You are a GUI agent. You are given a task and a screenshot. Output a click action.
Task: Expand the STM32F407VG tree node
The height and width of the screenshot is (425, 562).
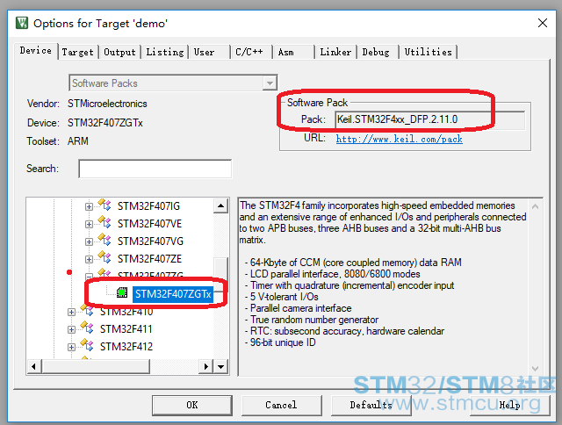coord(89,241)
